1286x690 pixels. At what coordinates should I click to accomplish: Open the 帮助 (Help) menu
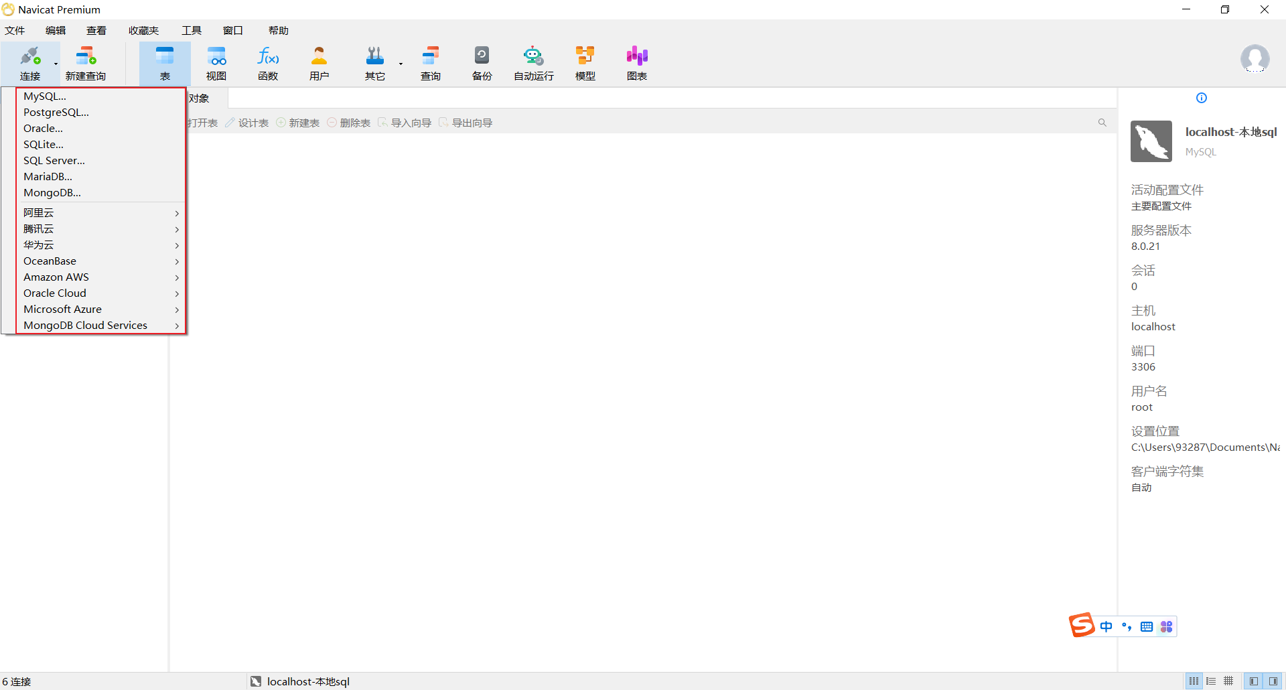(279, 31)
